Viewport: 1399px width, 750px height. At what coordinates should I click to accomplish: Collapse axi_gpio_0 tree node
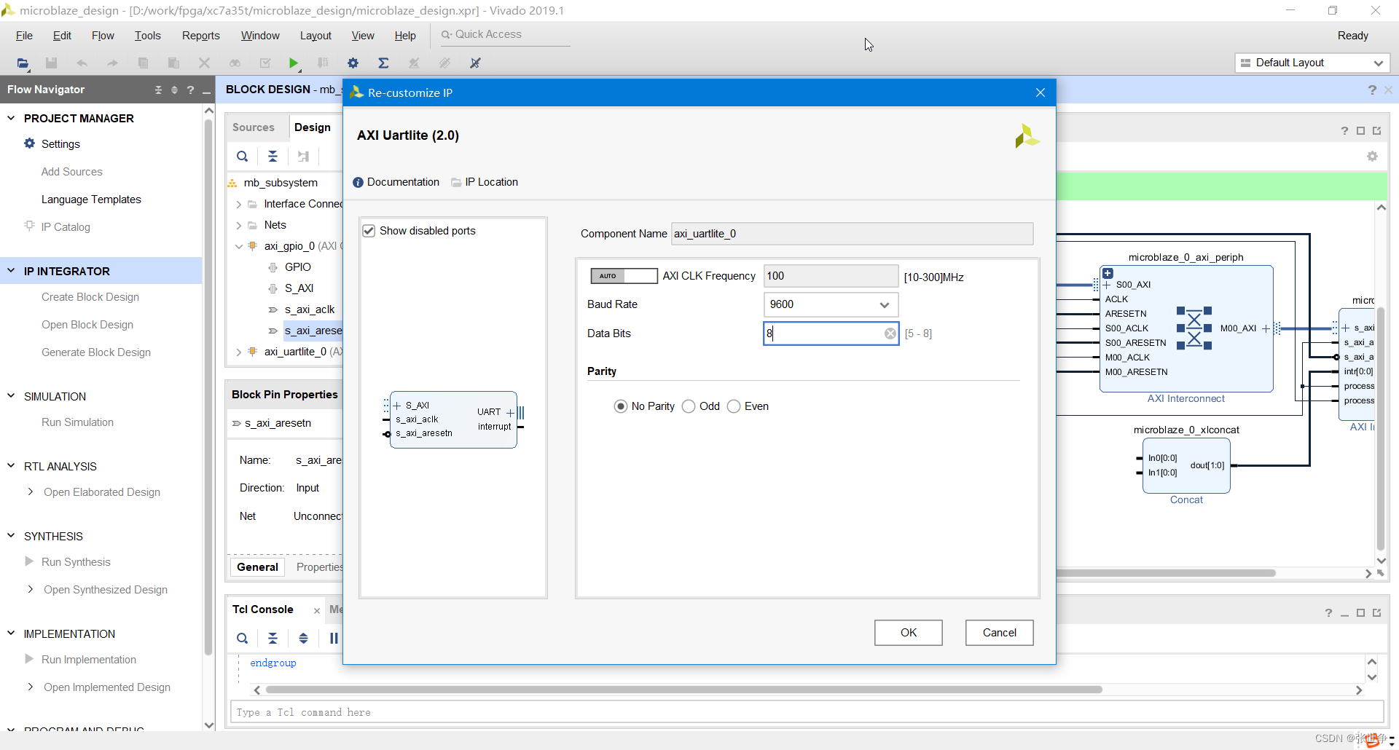click(x=238, y=247)
